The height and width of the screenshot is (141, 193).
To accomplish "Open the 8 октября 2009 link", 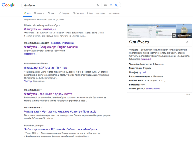I will pos(153,89).
